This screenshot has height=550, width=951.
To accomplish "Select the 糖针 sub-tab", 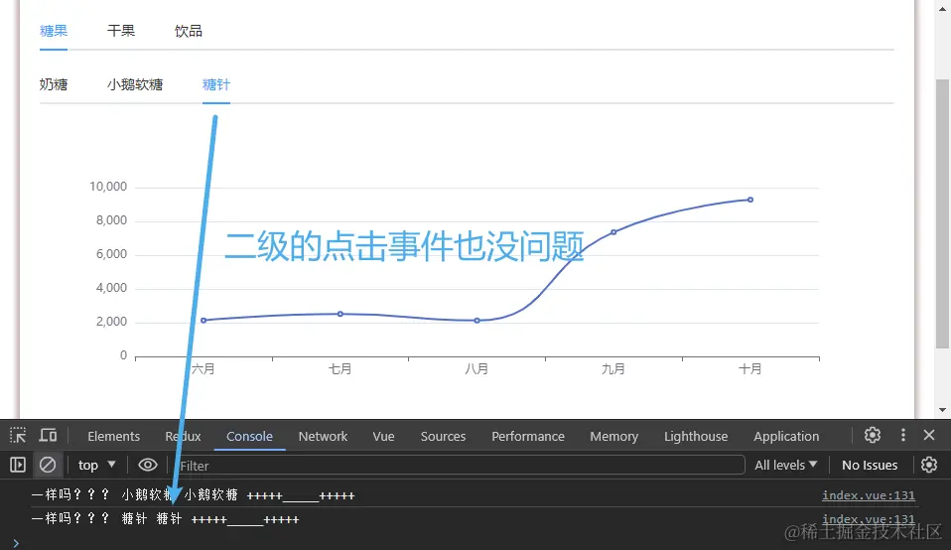I will pyautogui.click(x=216, y=84).
